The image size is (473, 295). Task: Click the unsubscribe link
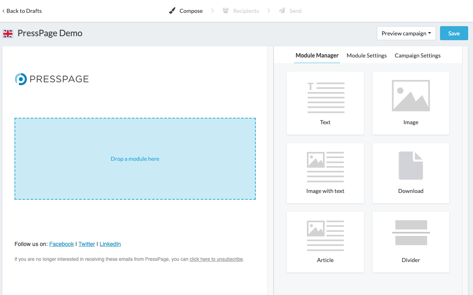point(216,259)
